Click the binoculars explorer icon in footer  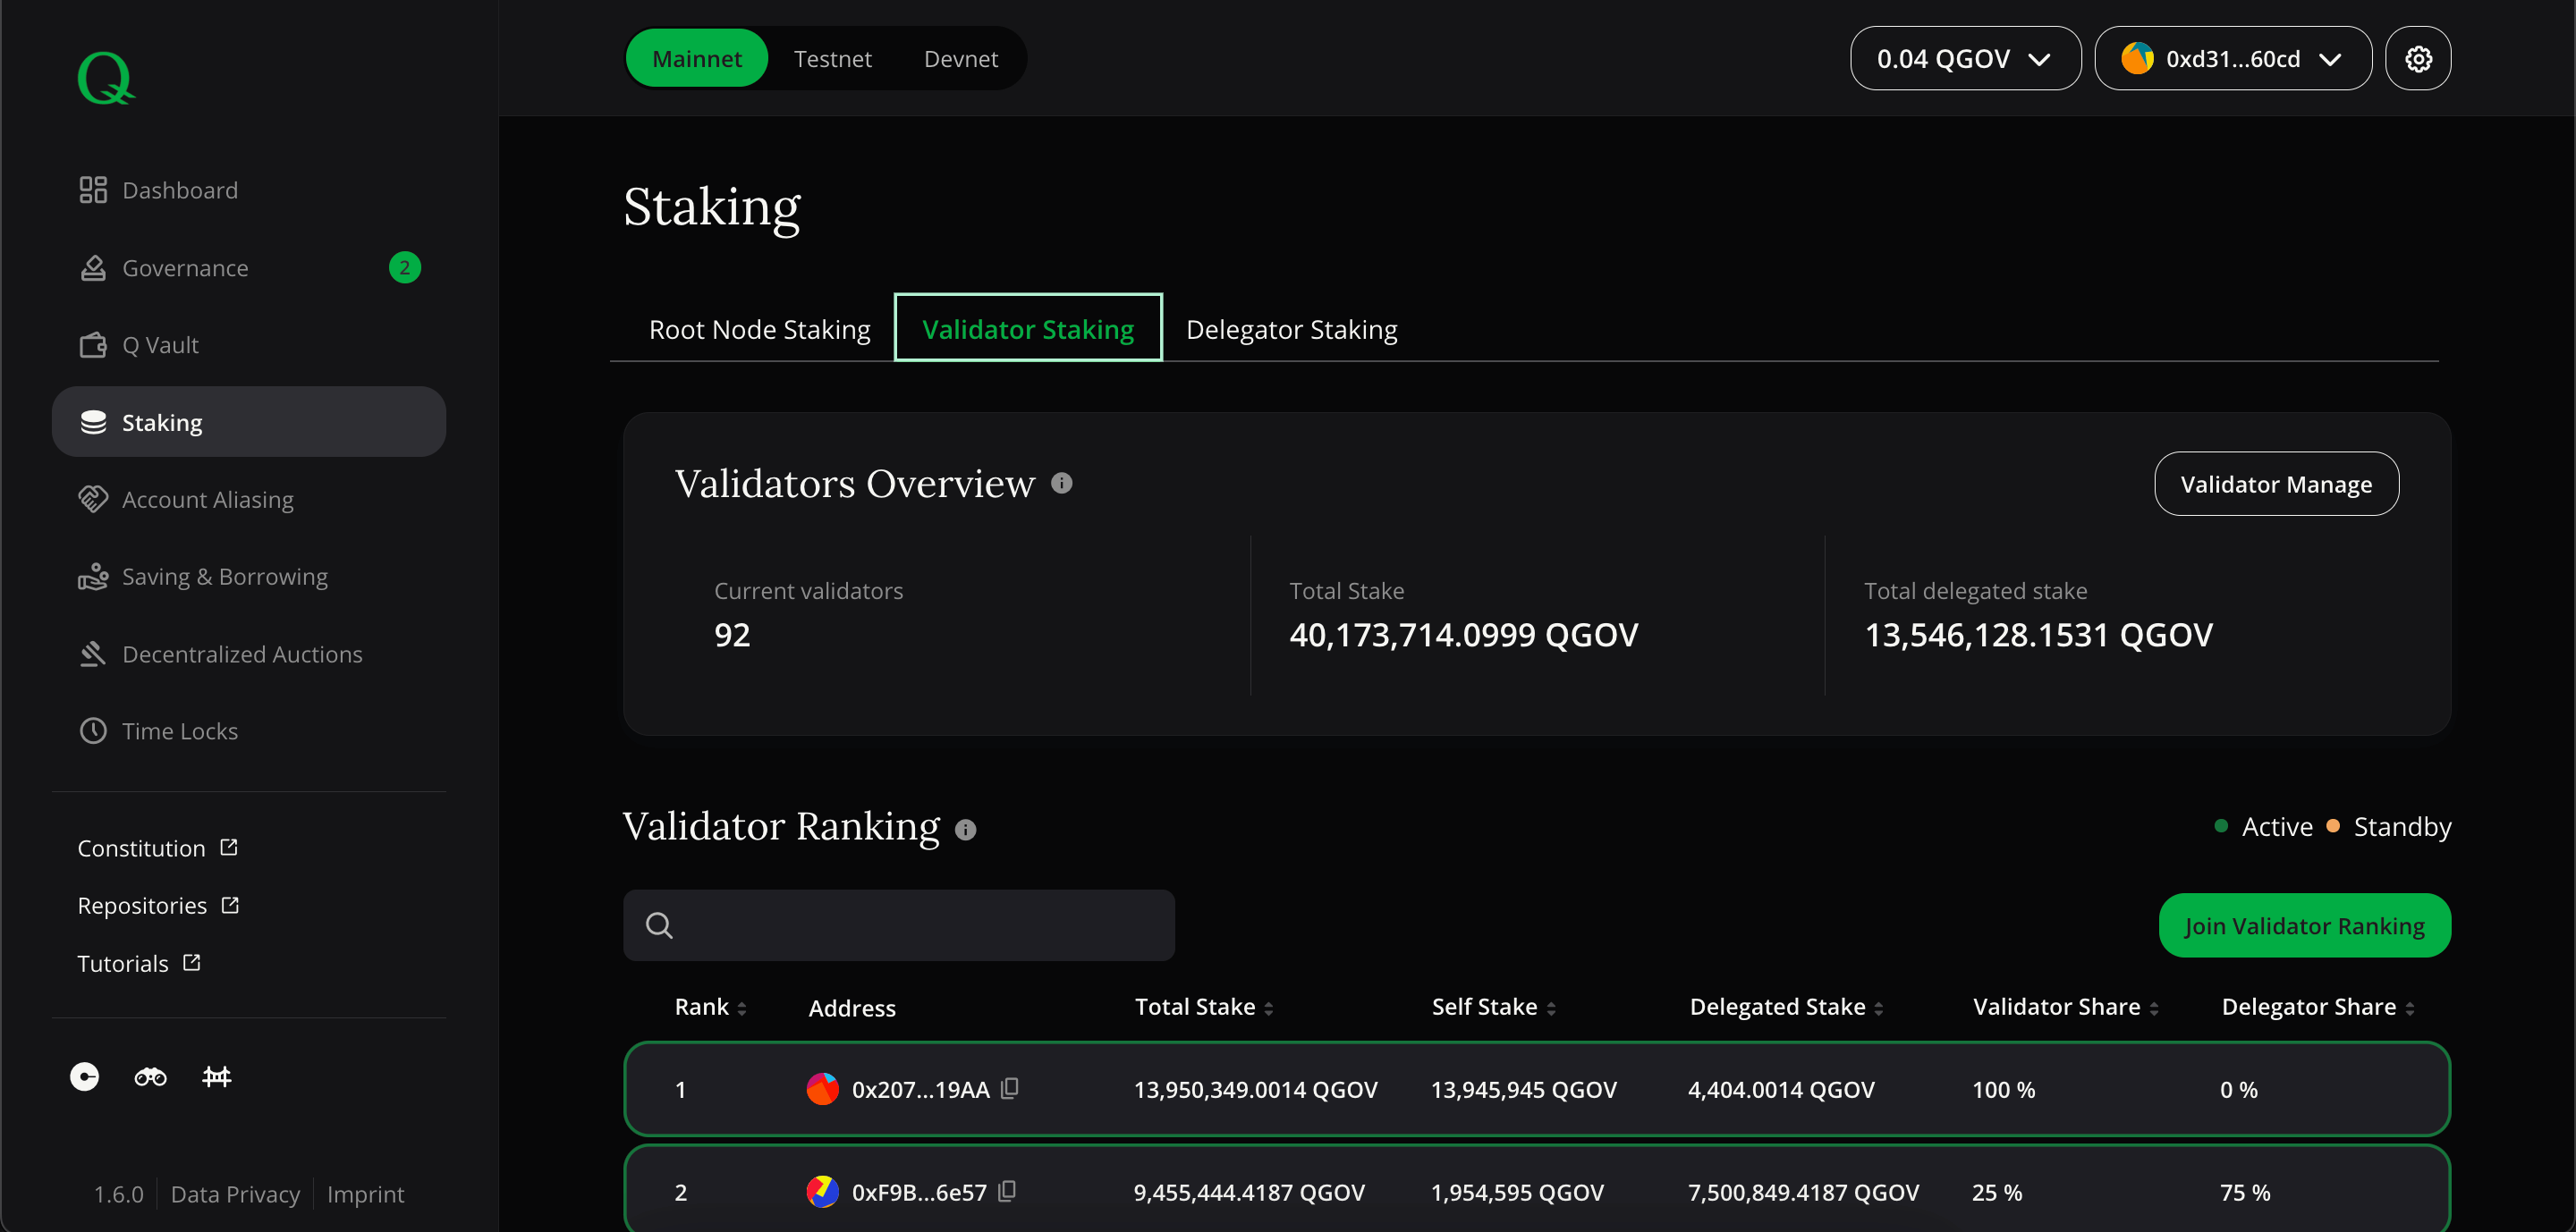150,1076
